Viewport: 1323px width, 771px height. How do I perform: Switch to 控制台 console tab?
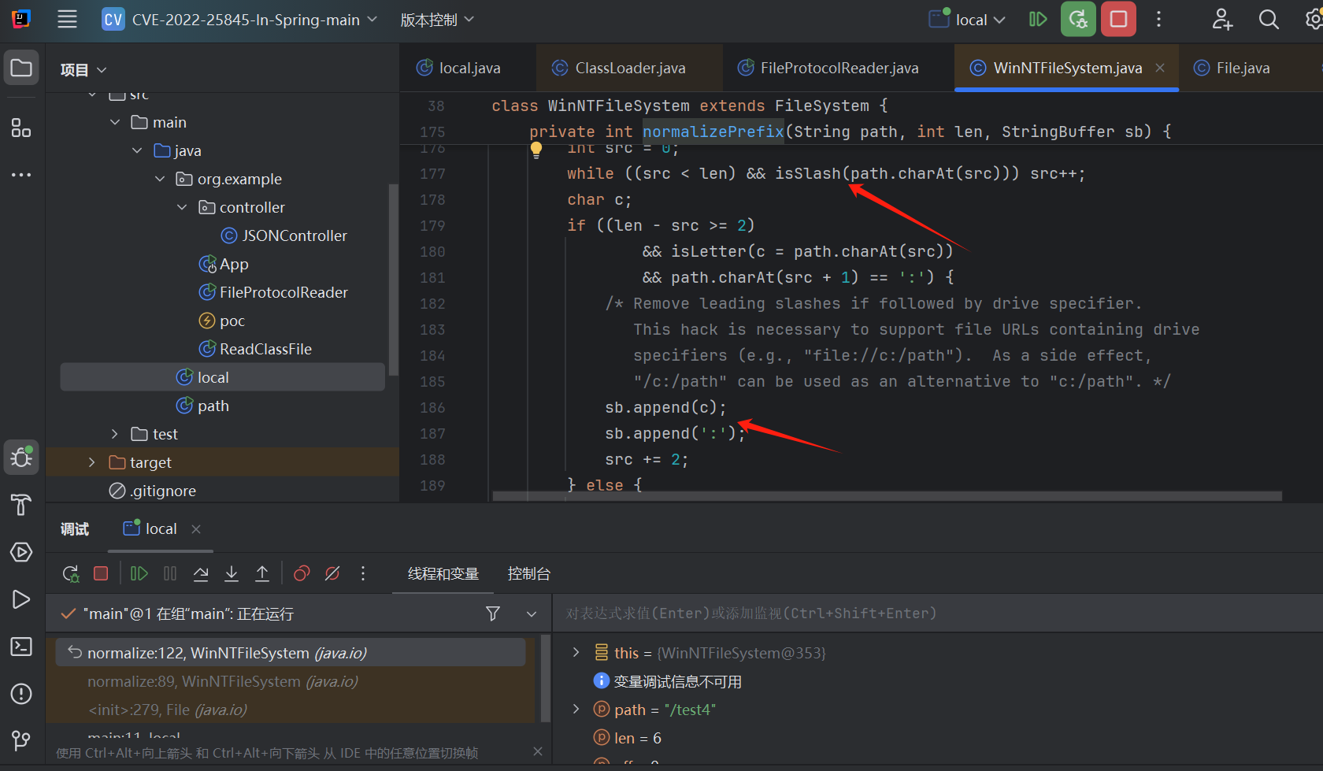(529, 573)
